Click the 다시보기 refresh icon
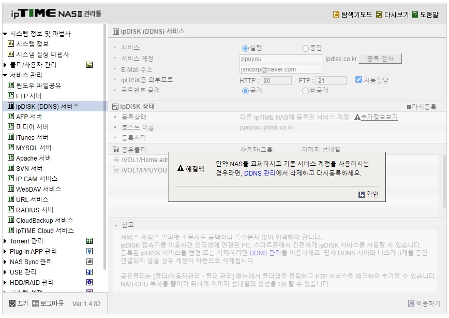 379,15
